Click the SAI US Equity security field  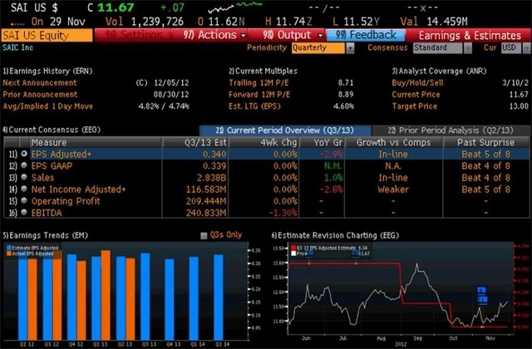[46, 35]
